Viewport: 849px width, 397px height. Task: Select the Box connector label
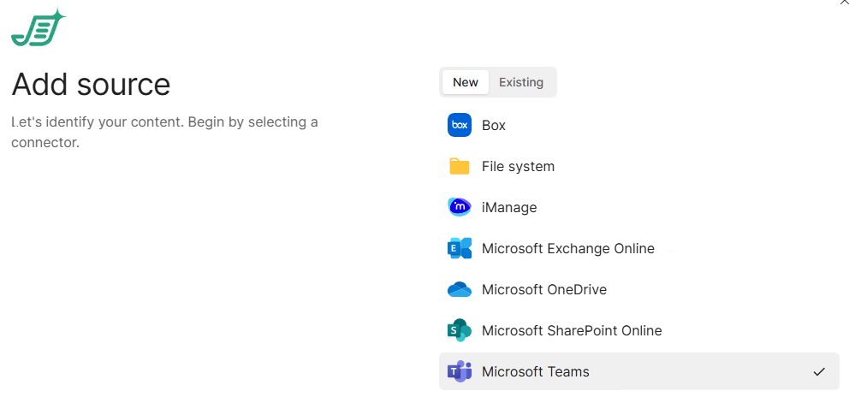click(494, 125)
